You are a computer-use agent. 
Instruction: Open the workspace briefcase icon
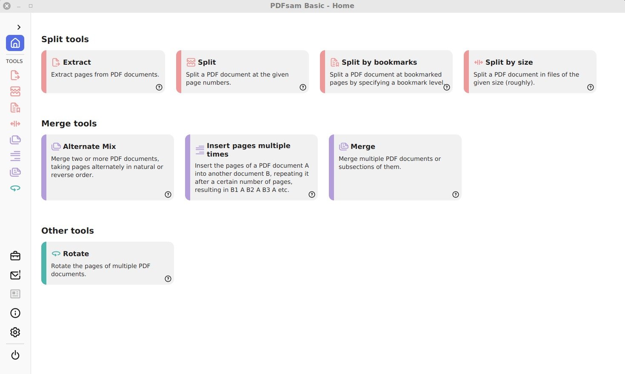point(15,256)
